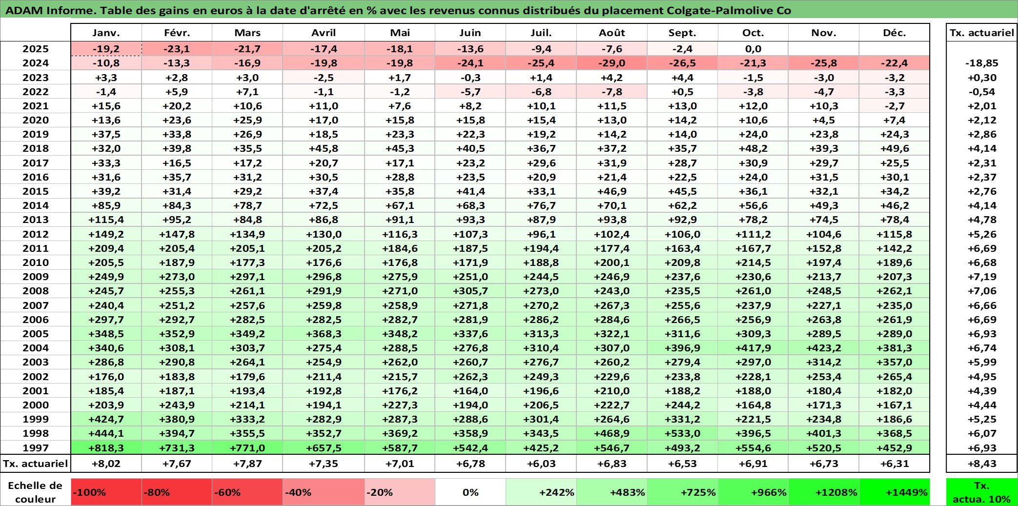Select the +357,0 cell for Déc. 2003

pos(894,362)
